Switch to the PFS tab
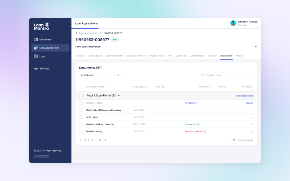 170,56
